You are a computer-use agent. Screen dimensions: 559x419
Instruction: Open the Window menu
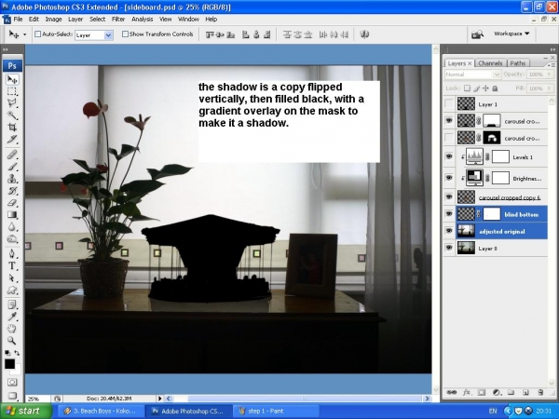tap(188, 20)
